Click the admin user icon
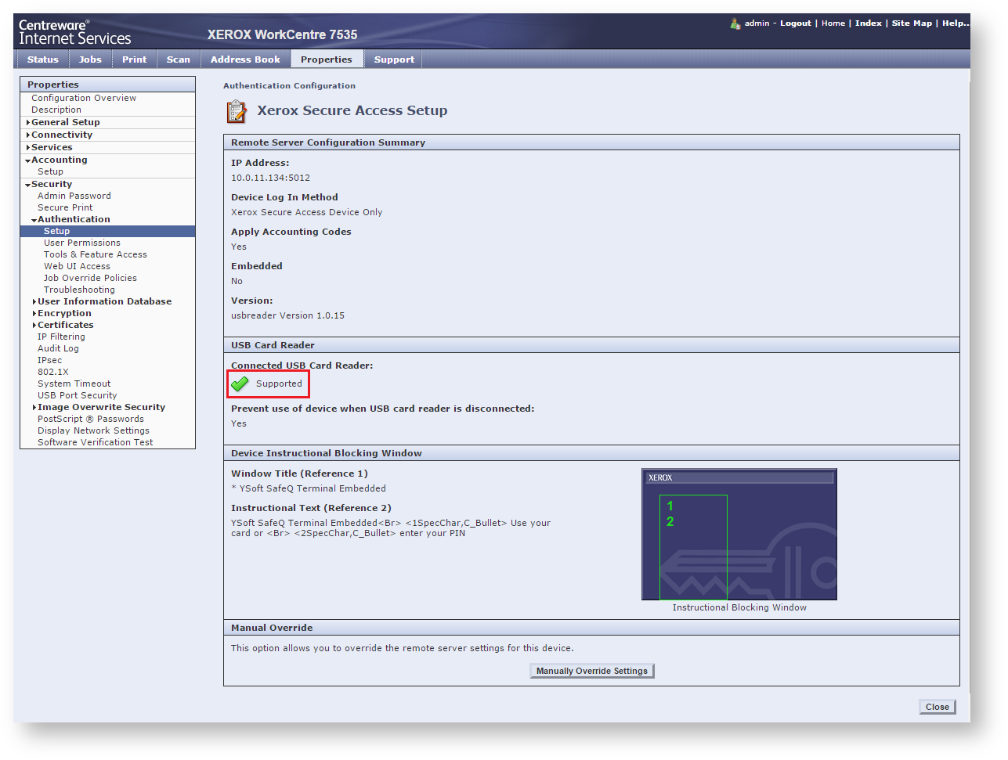The image size is (1008, 760). 735,23
